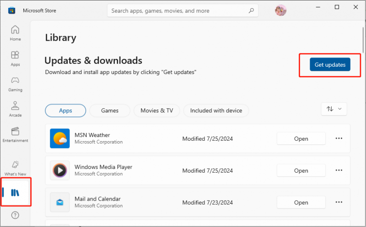Open more options for Windows Media Player
Screen dimensions: 366x227
coord(339,170)
